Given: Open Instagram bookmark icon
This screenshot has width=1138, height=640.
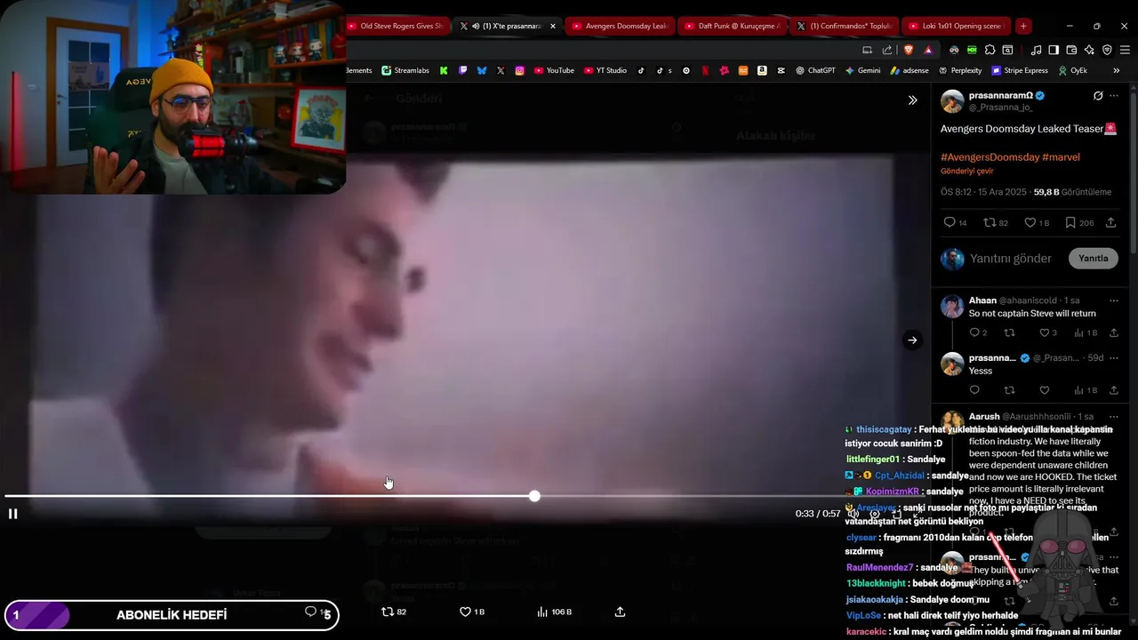Looking at the screenshot, I should 520,70.
